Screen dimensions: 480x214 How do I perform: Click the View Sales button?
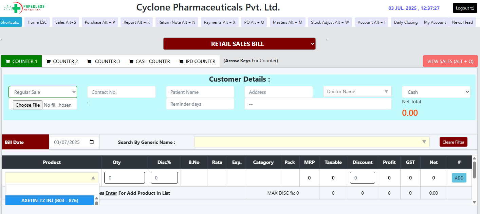tap(450, 61)
